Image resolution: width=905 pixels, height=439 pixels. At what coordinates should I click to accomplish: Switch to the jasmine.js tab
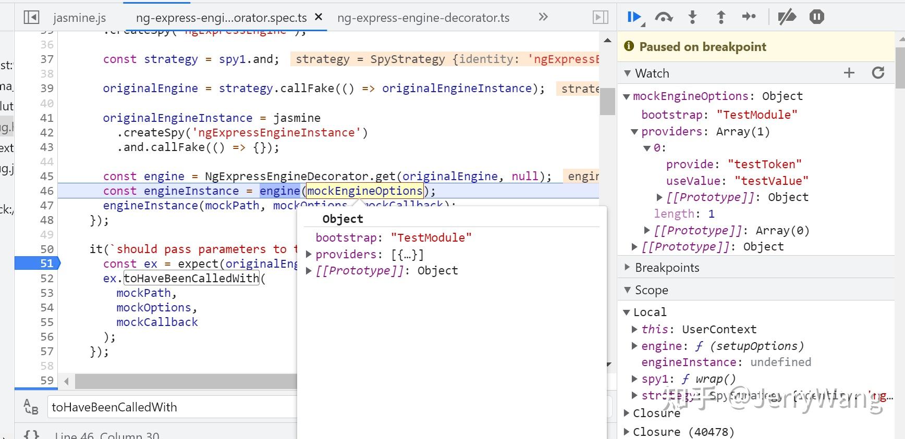(x=79, y=18)
